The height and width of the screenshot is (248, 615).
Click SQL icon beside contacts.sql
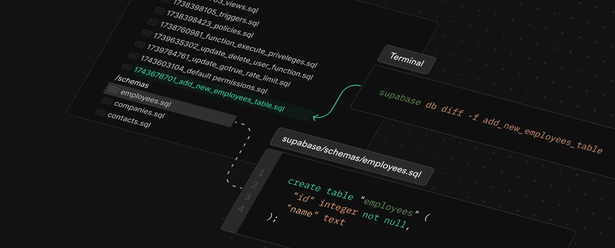pyautogui.click(x=100, y=111)
